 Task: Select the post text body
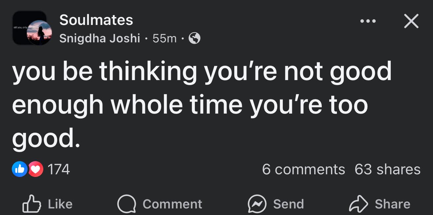click(202, 105)
